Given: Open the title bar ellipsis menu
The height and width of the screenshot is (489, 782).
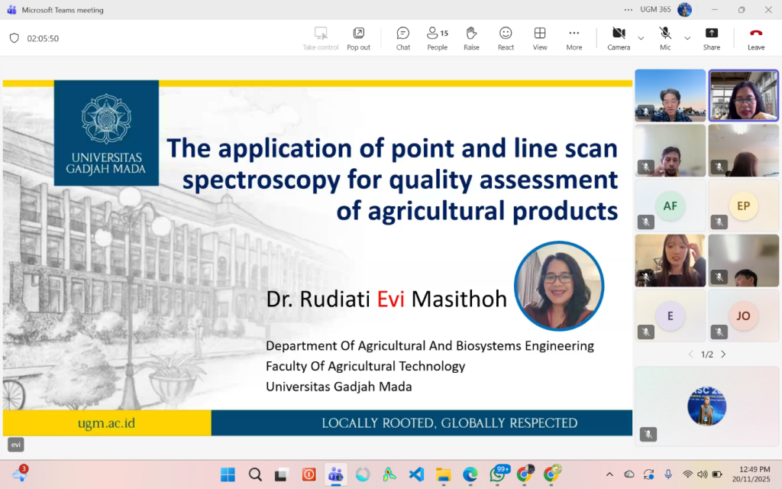Looking at the screenshot, I should [629, 10].
